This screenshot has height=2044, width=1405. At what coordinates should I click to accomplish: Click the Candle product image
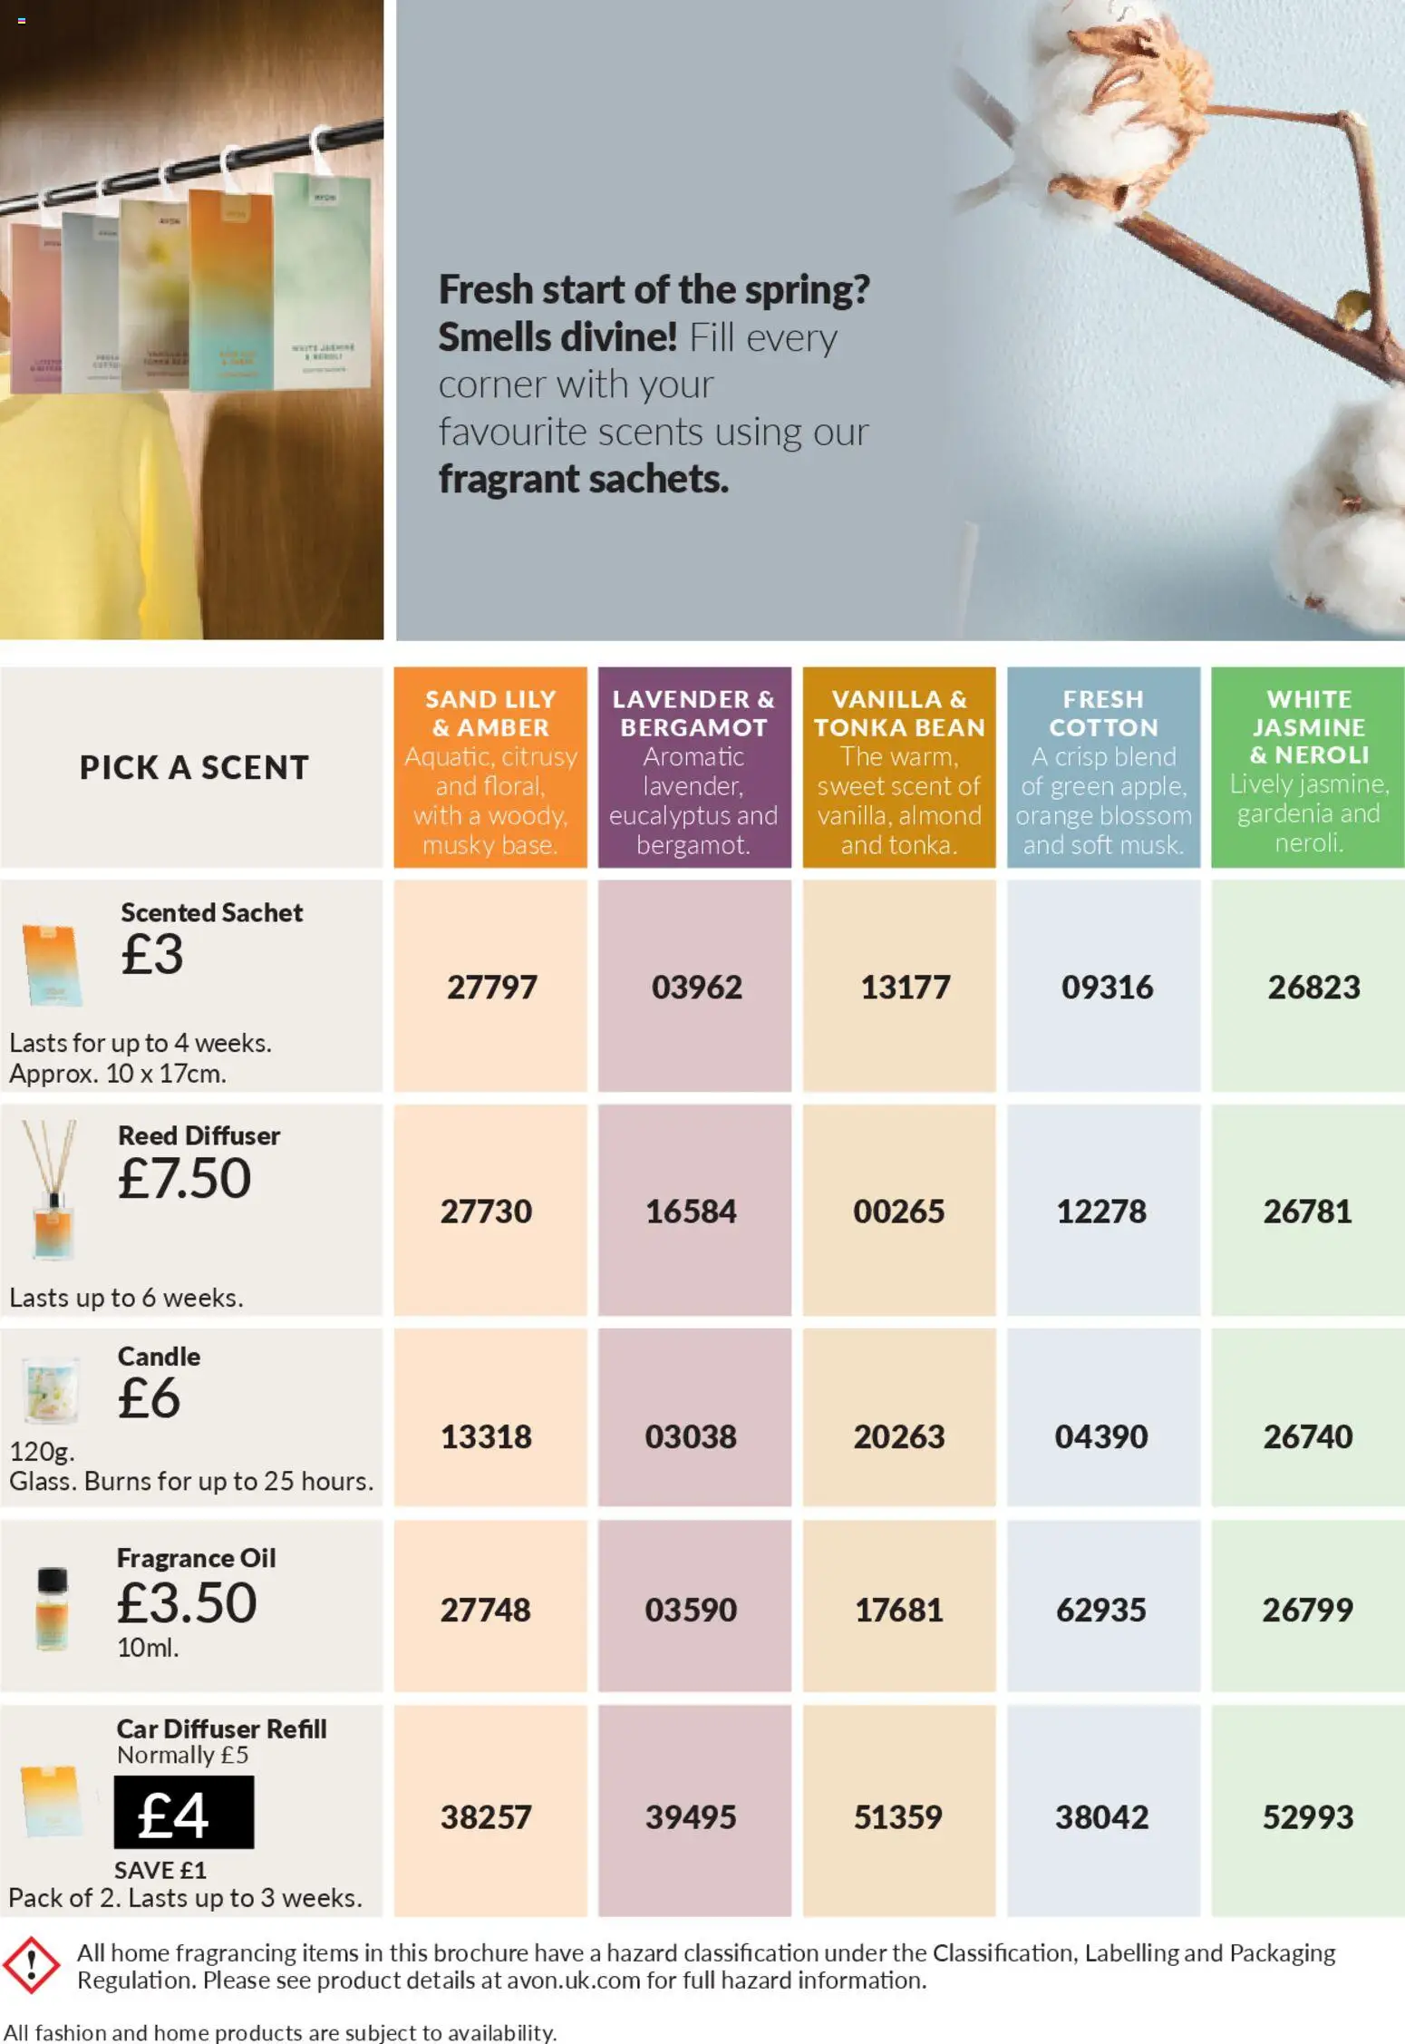50,1390
